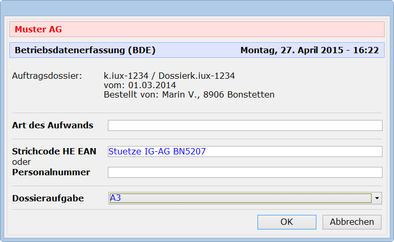Click the bold Personalnummer label
Screen dimensions: 394x242
pyautogui.click(x=51, y=172)
